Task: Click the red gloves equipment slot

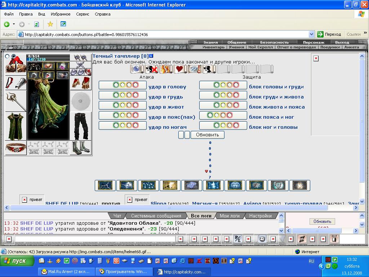Action: click(x=81, y=83)
